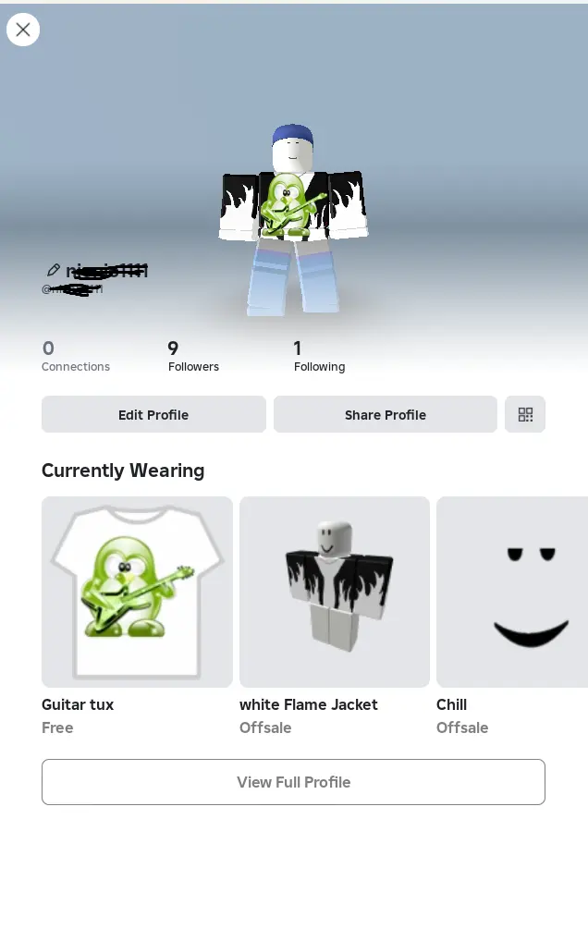Image resolution: width=588 pixels, height=929 pixels.
Task: Open the 9 Followers list
Action: (x=193, y=356)
